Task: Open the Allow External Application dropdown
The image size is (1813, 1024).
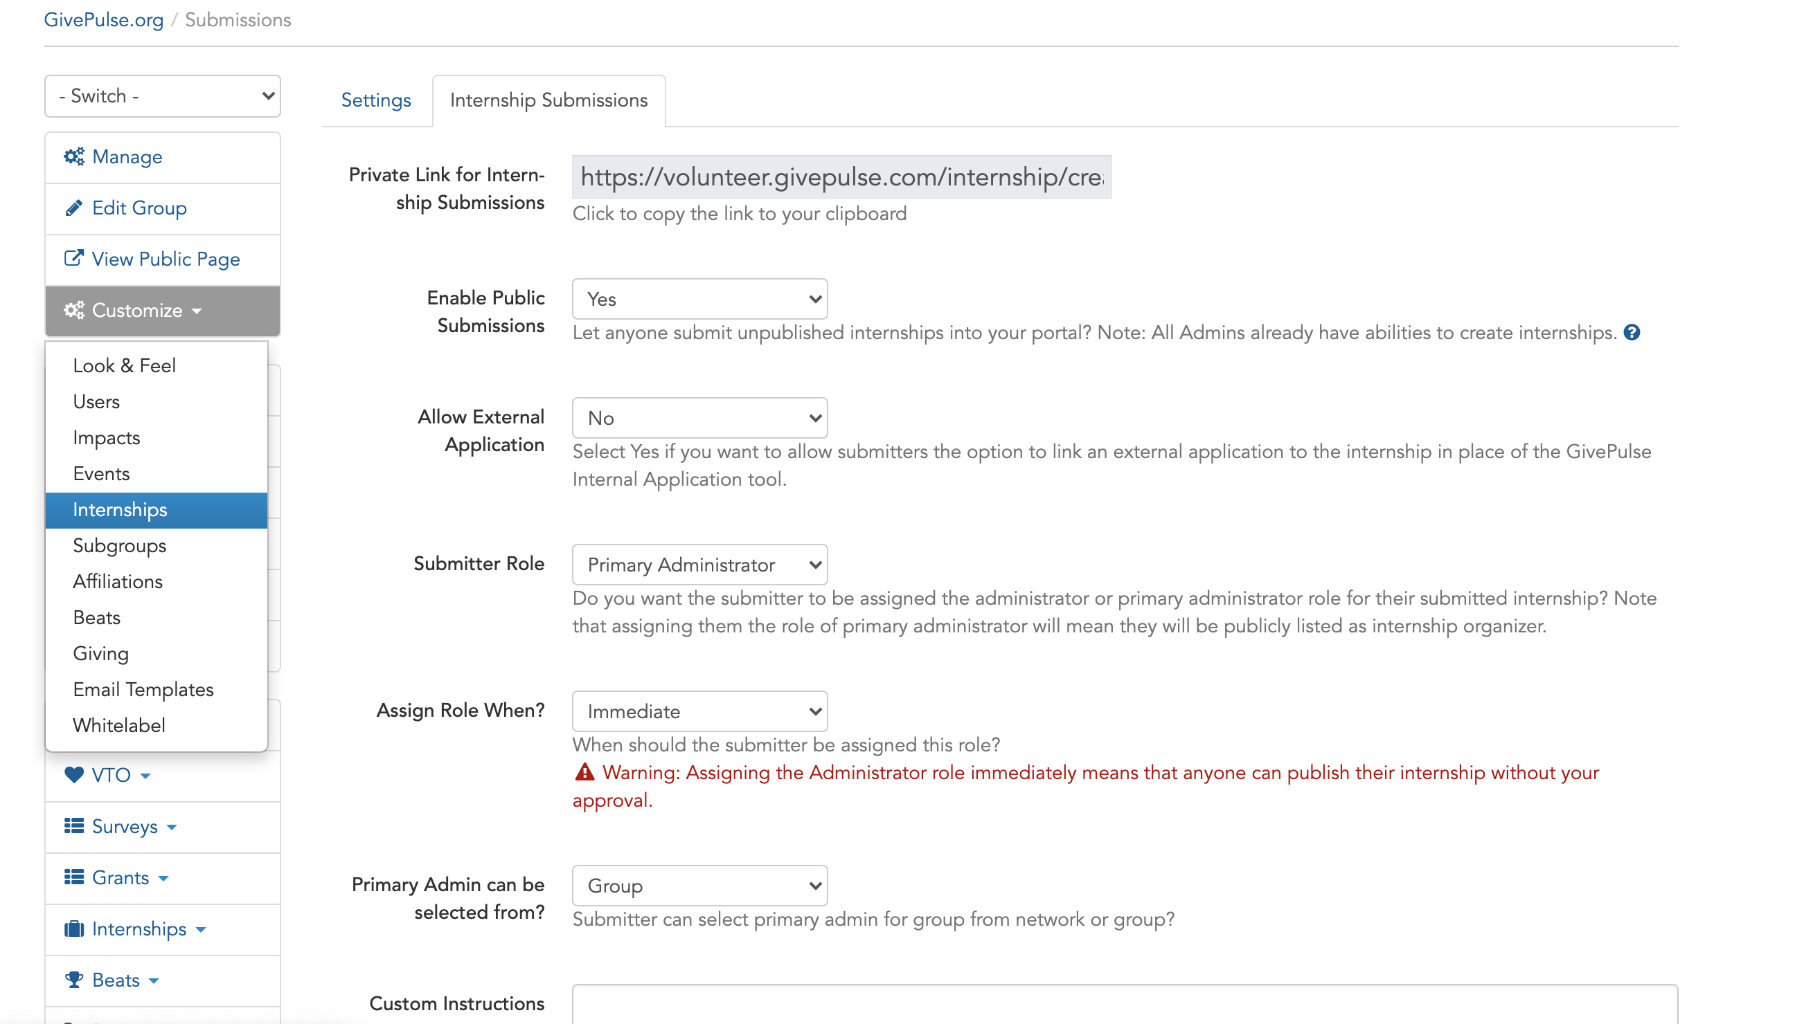Action: tap(699, 418)
